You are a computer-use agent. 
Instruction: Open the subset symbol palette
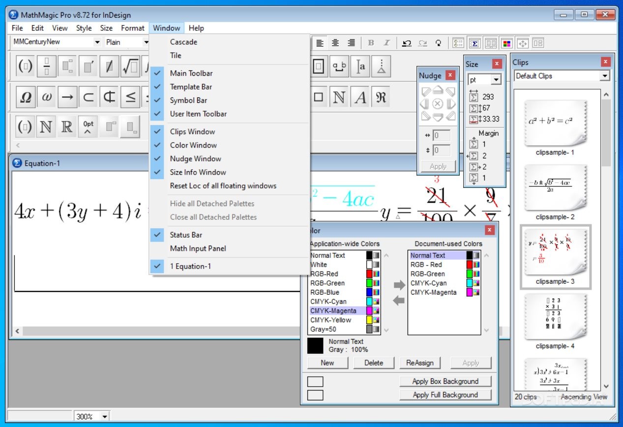point(88,97)
